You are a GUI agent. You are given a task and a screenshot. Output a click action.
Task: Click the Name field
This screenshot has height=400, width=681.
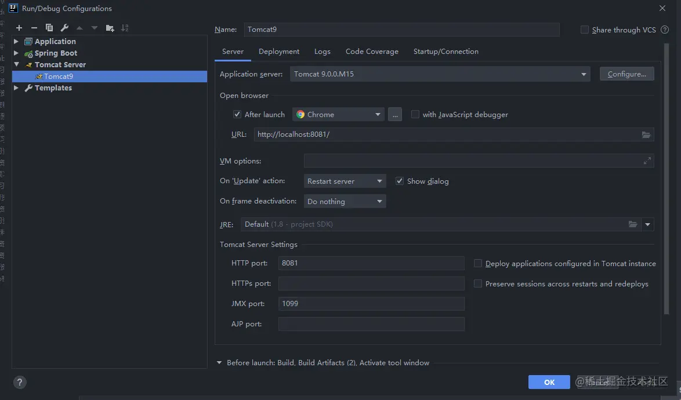[x=402, y=30]
